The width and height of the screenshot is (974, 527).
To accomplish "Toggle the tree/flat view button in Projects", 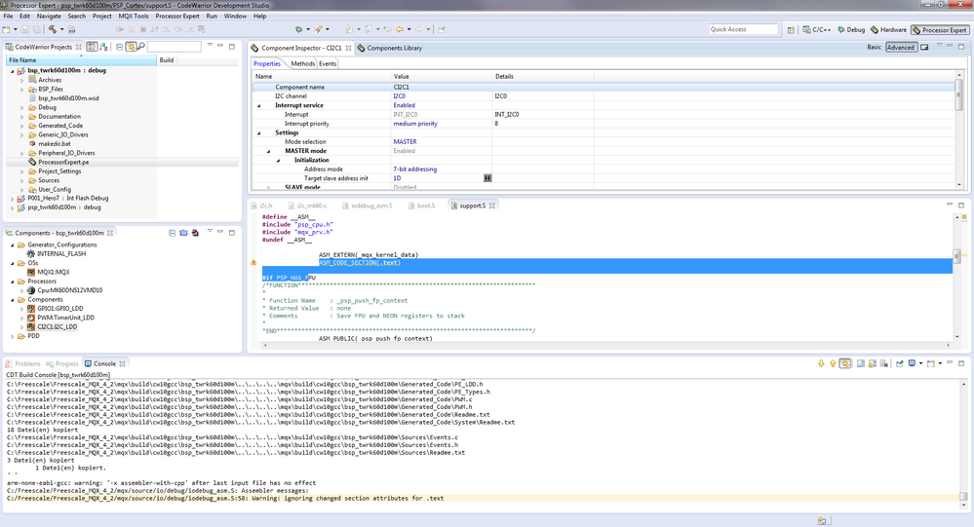I will click(x=92, y=47).
